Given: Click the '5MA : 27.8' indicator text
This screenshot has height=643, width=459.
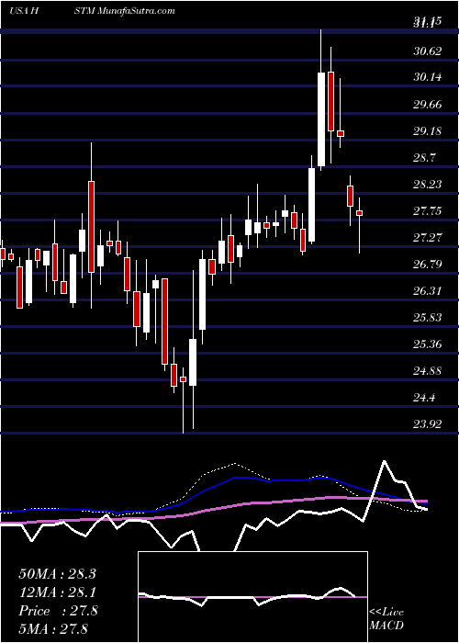Looking at the screenshot, I should (x=53, y=628).
